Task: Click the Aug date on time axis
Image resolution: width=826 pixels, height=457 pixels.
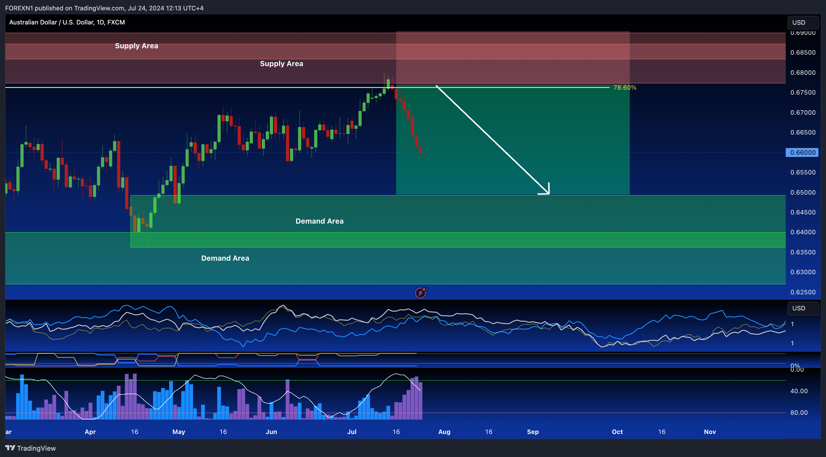Action: pos(445,432)
